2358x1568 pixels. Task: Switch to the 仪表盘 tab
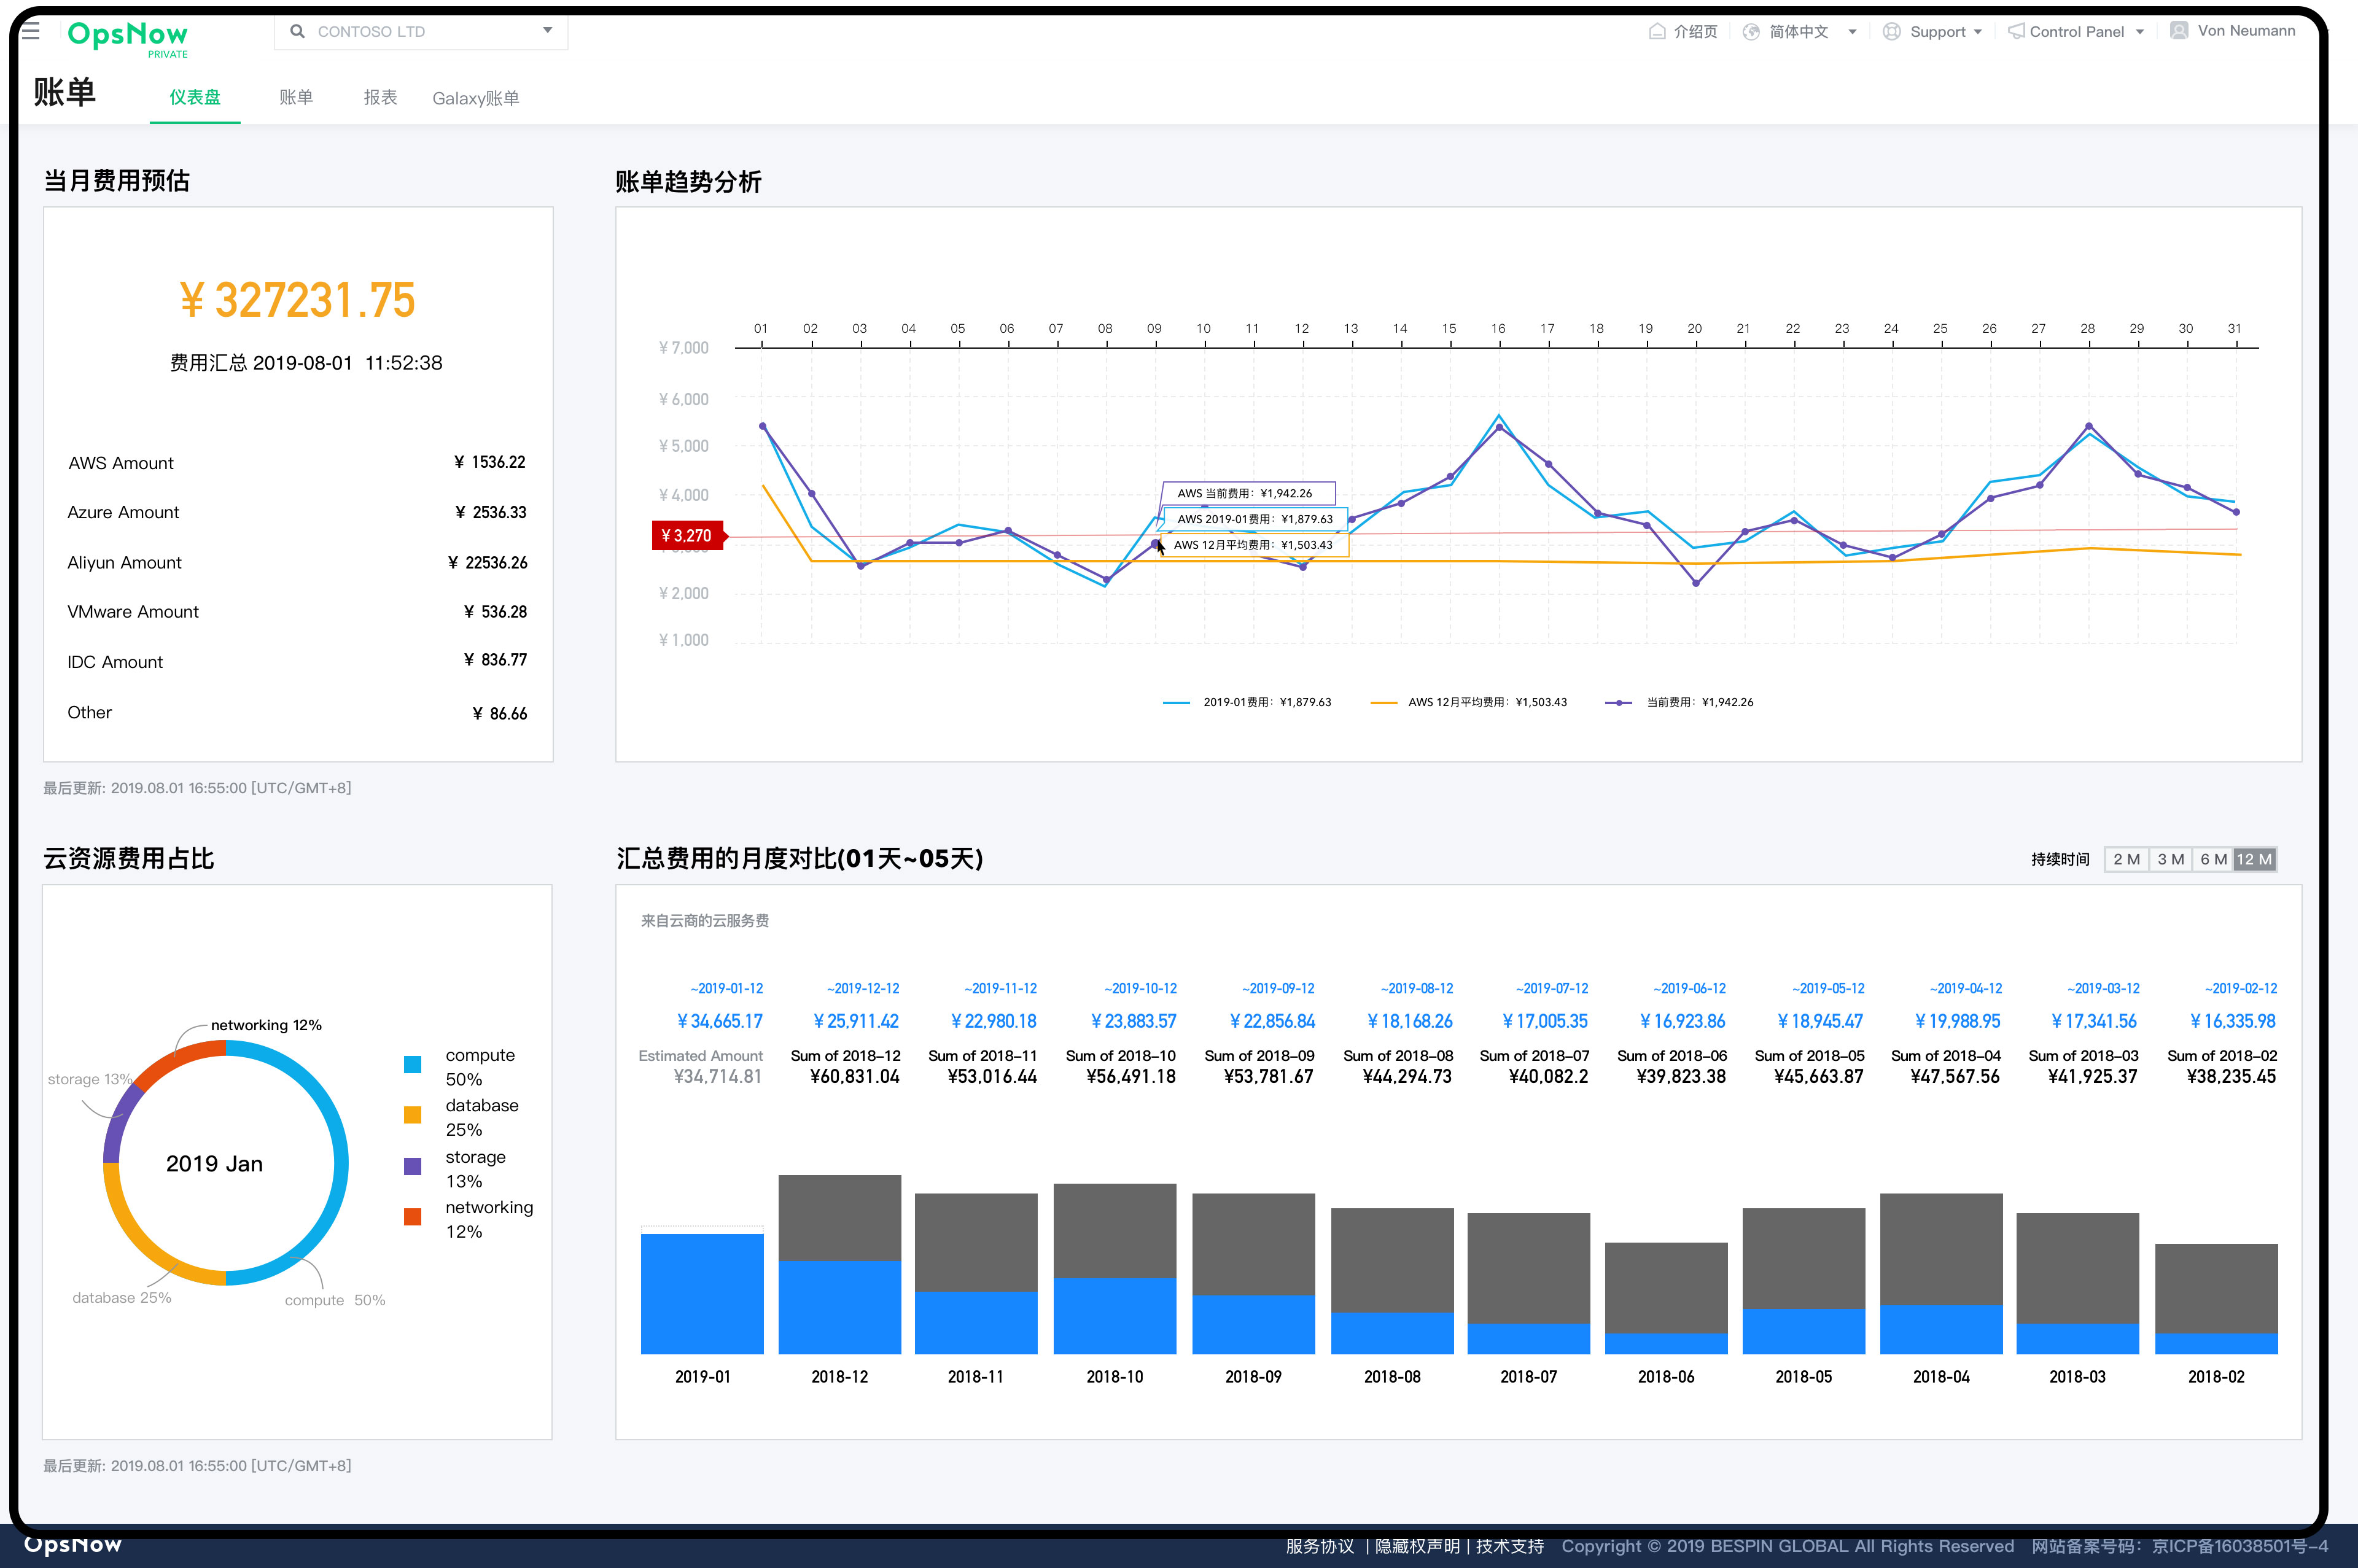pyautogui.click(x=195, y=97)
